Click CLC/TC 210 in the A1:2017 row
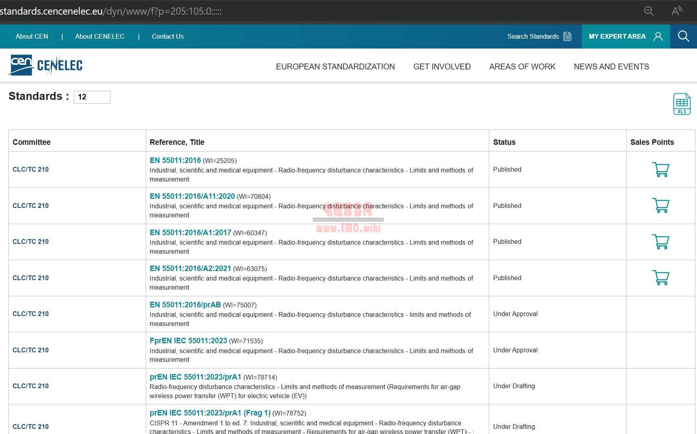 tap(31, 241)
